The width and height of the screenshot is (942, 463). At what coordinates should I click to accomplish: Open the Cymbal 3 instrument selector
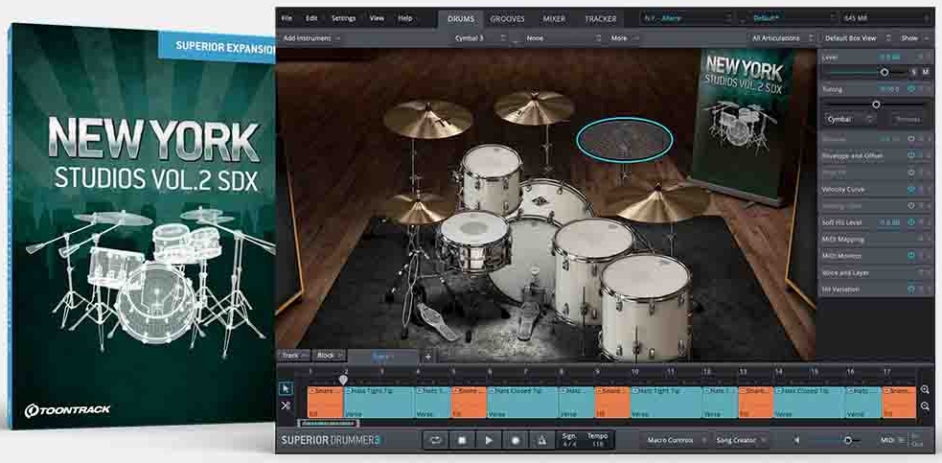[482, 38]
